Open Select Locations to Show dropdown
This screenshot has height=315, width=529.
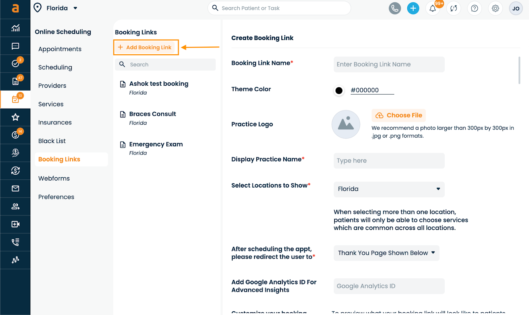tap(389, 189)
